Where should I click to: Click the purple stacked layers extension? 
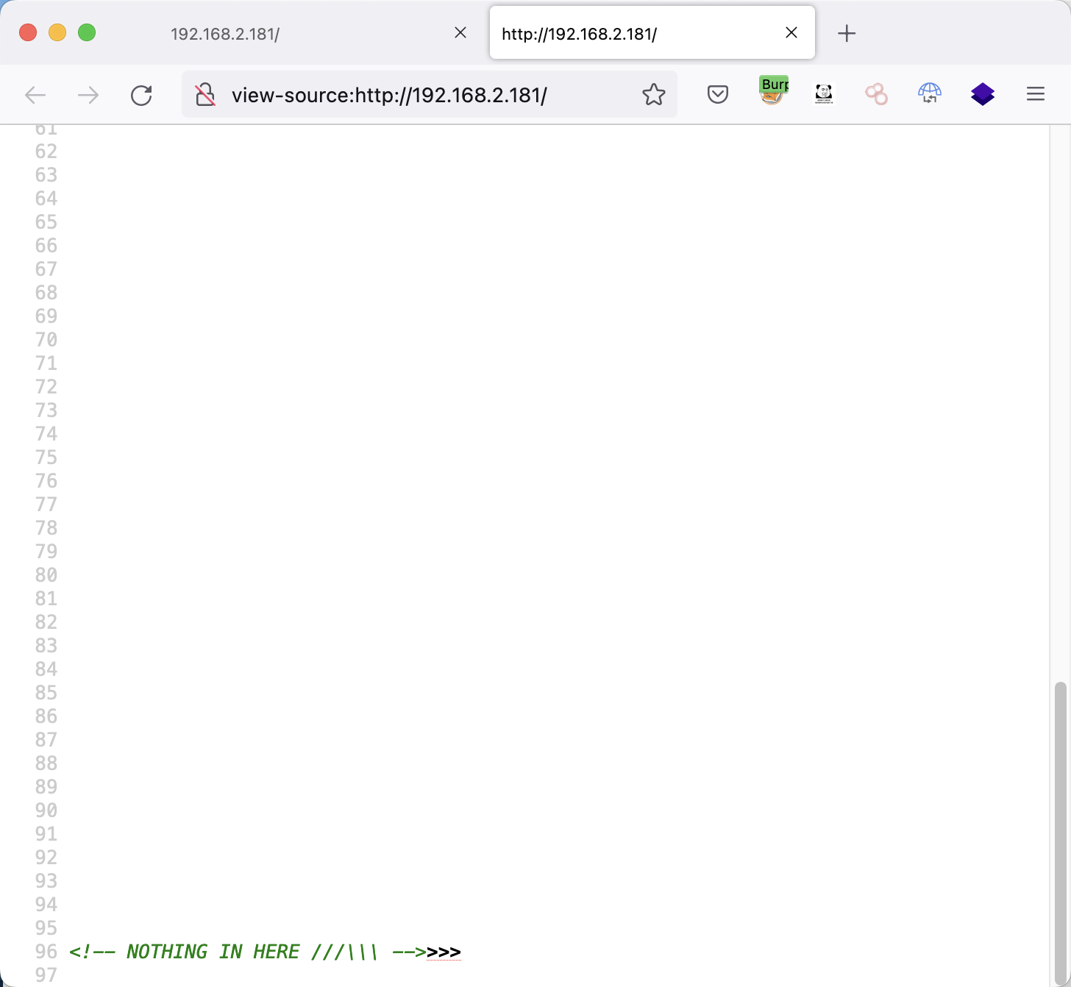pyautogui.click(x=983, y=94)
